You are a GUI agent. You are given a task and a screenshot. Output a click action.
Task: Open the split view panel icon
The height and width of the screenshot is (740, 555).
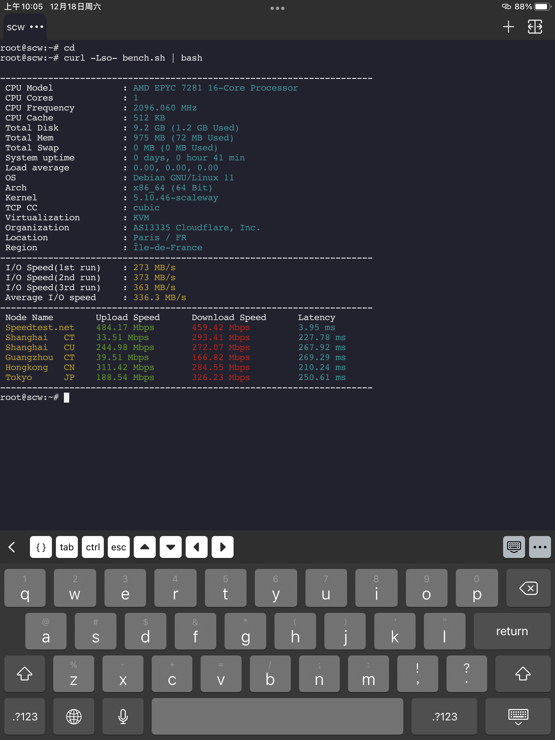[x=535, y=27]
